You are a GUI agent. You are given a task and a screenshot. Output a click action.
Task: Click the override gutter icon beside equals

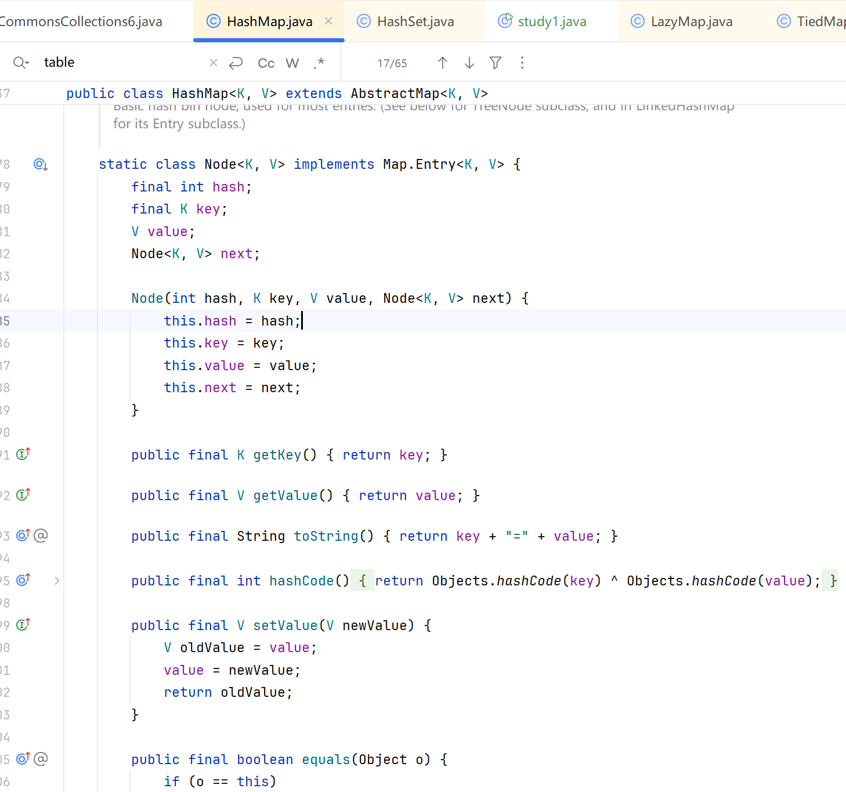23,758
